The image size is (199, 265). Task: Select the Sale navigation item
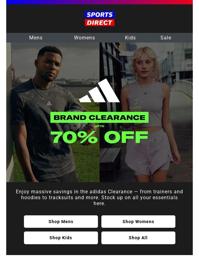click(166, 38)
